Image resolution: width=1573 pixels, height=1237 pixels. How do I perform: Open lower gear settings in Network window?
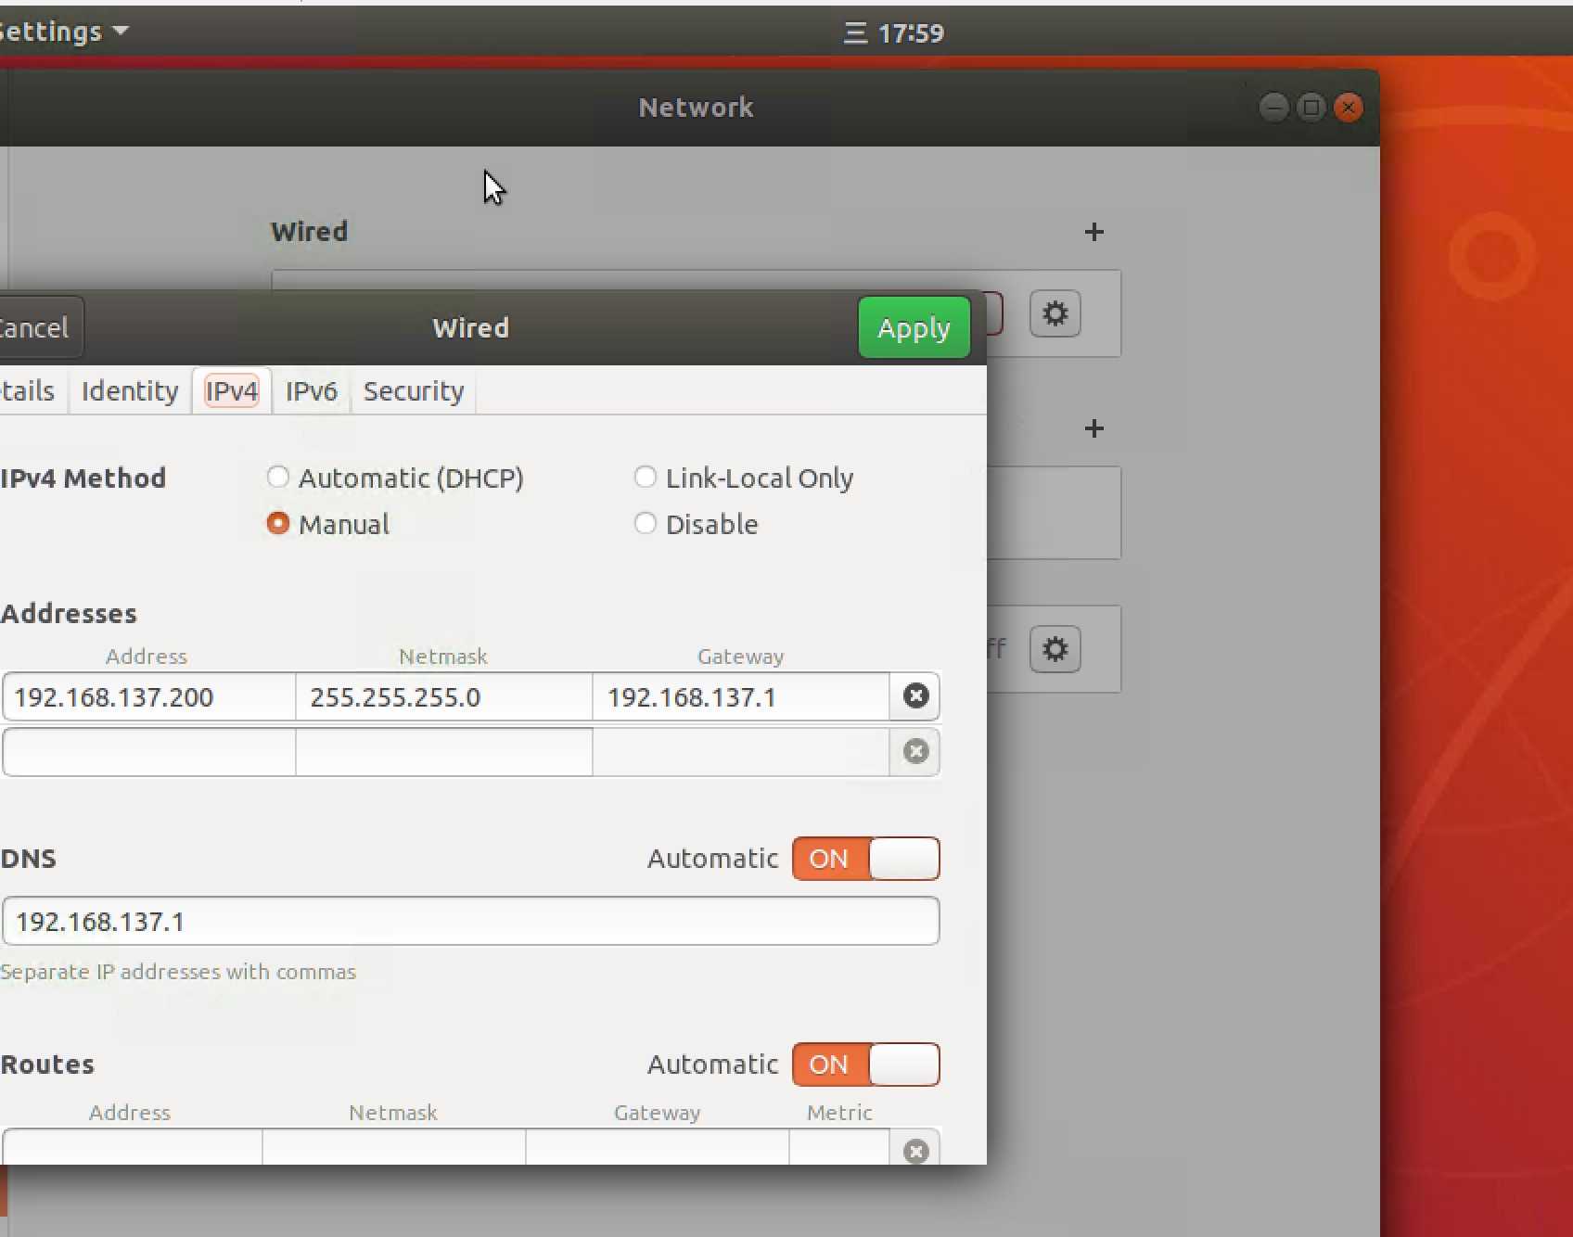[1055, 649]
